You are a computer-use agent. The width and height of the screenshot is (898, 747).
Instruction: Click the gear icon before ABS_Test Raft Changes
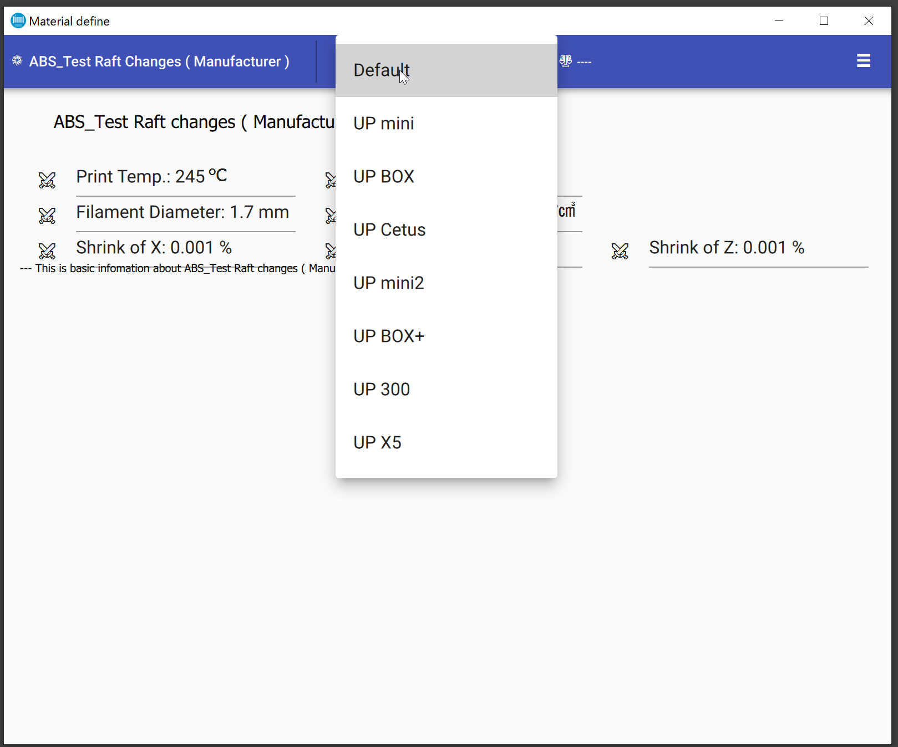point(18,60)
